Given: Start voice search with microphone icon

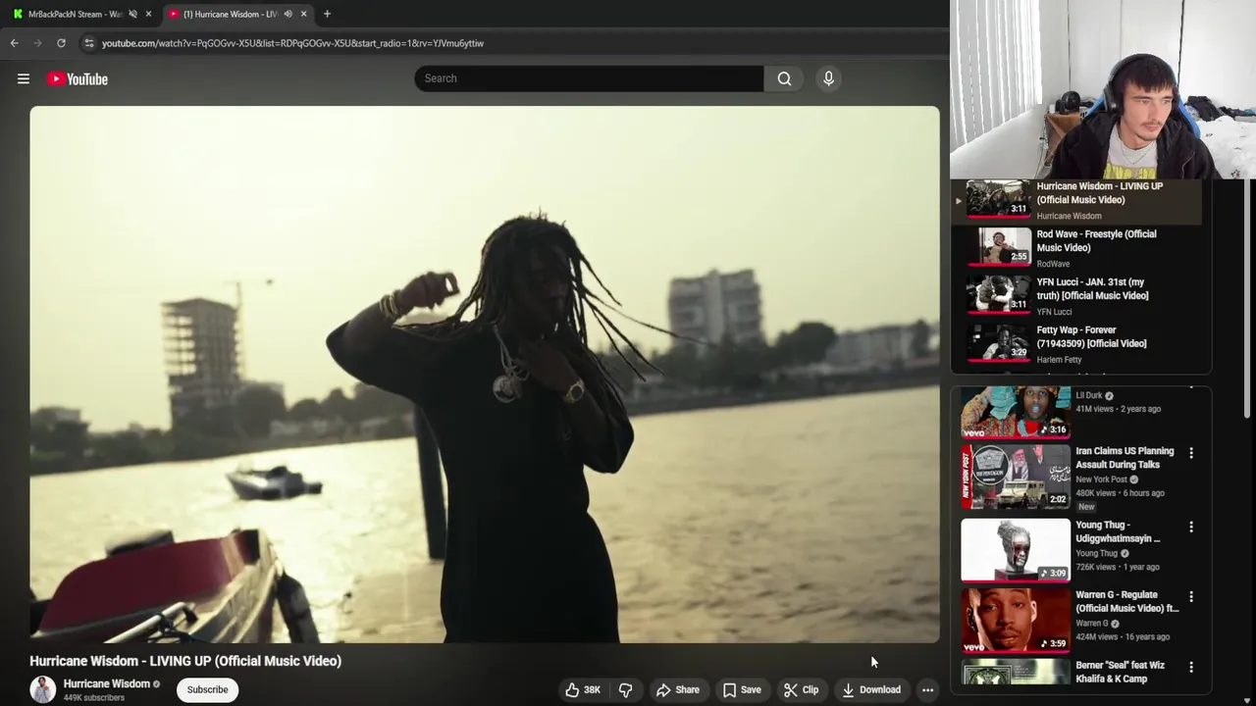Looking at the screenshot, I should pyautogui.click(x=828, y=78).
